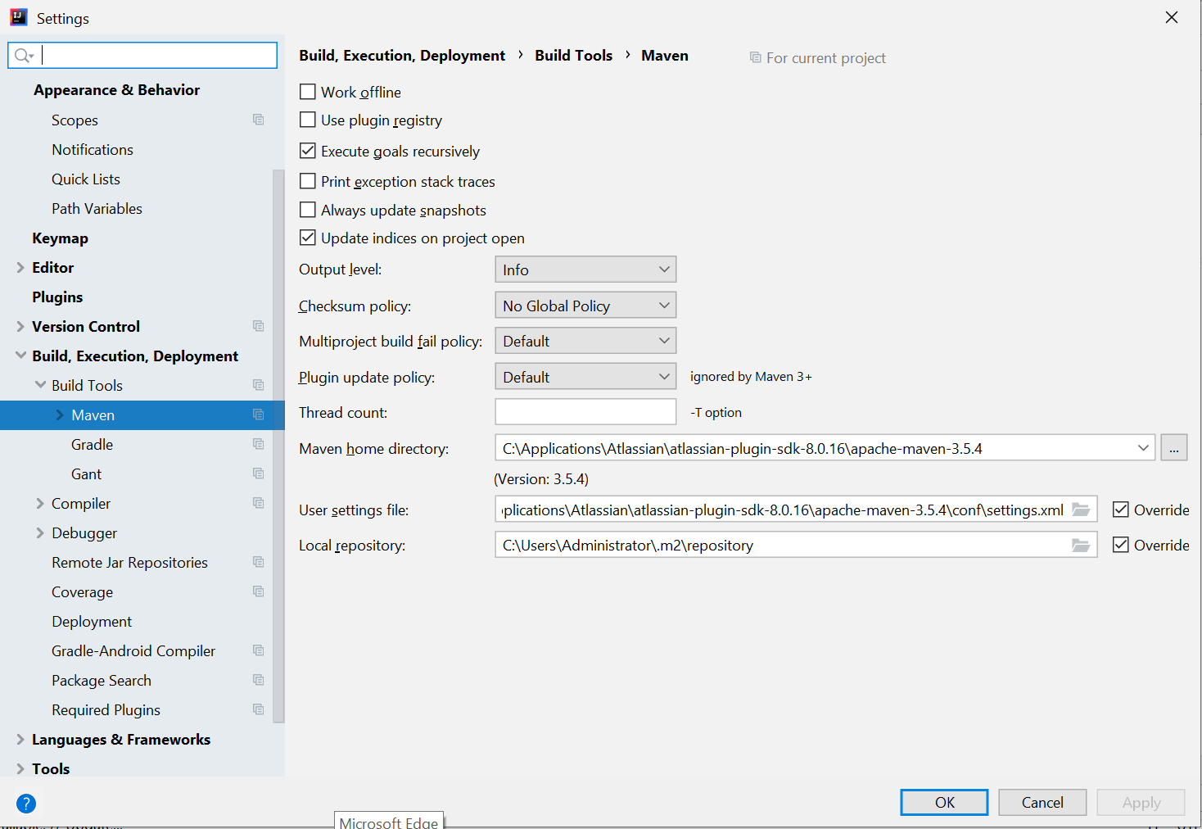This screenshot has height=829, width=1202.
Task: Click project-level icon next to Coverage
Action: coord(259,591)
